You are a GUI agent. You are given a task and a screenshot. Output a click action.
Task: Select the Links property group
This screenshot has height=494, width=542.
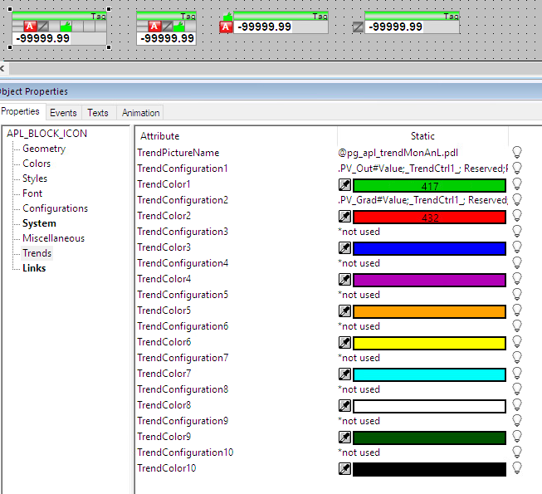34,268
